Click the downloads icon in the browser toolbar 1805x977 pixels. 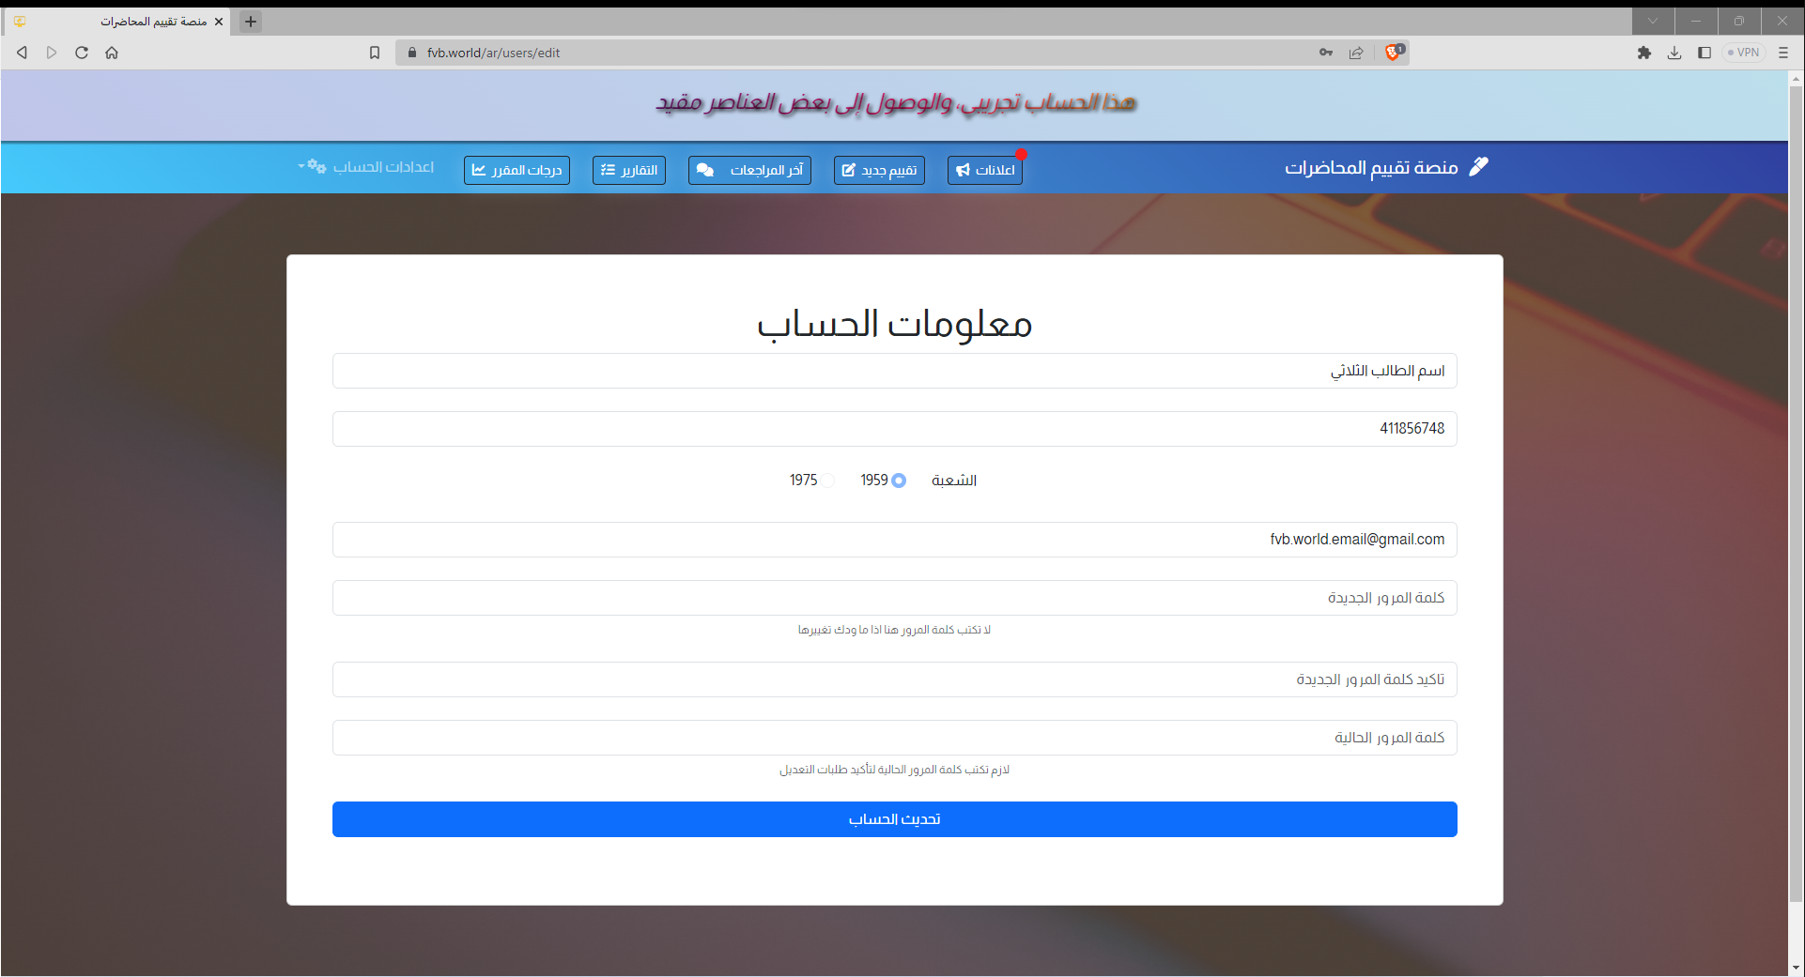point(1674,53)
